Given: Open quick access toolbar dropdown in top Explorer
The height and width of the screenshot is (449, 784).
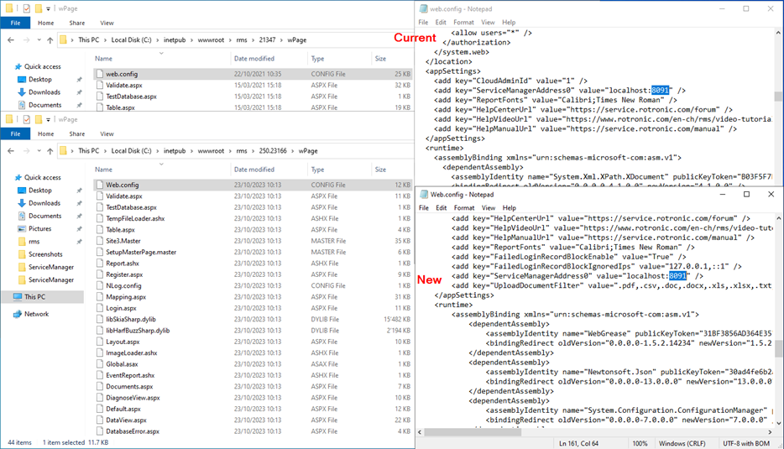Looking at the screenshot, I should point(48,9).
